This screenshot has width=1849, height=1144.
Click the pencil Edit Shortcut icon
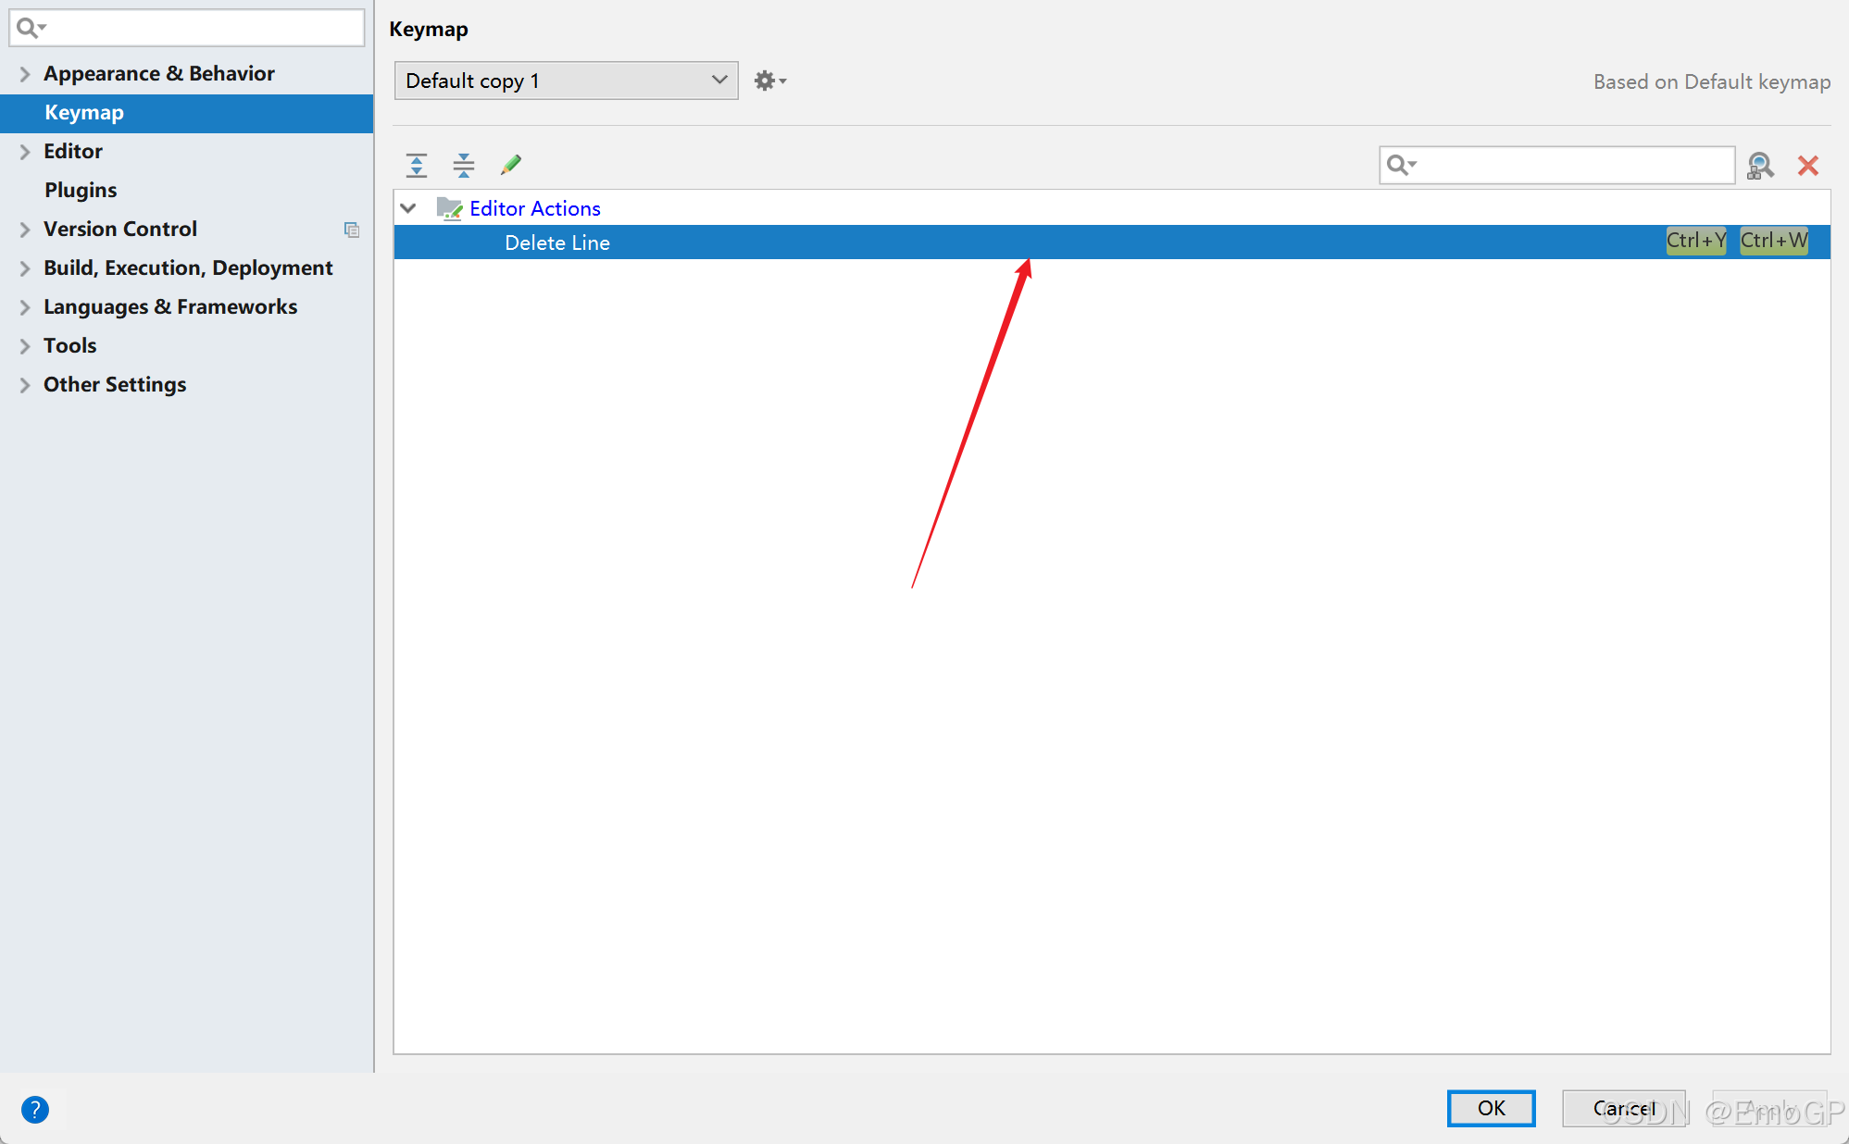click(x=511, y=165)
